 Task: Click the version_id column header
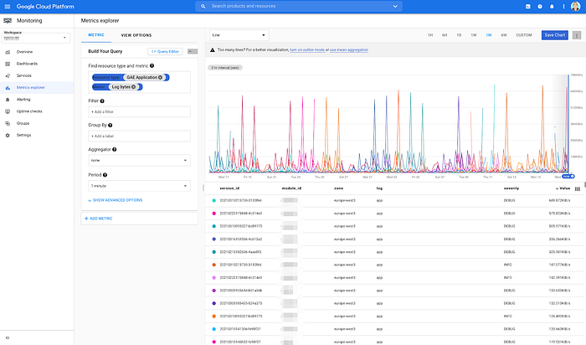pos(229,188)
